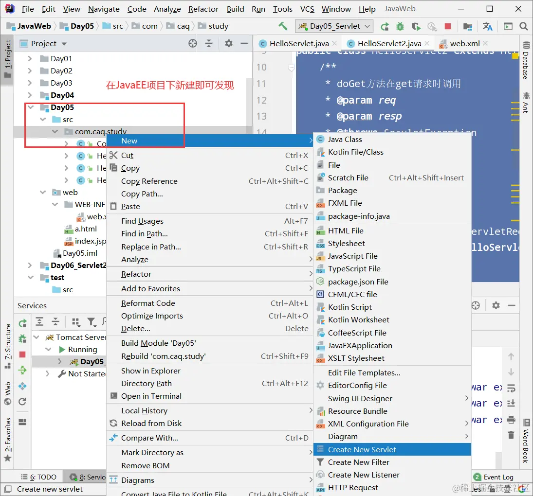The height and width of the screenshot is (496, 533).
Task: Click the Run (rerun) toolbar icon
Action: (385, 26)
